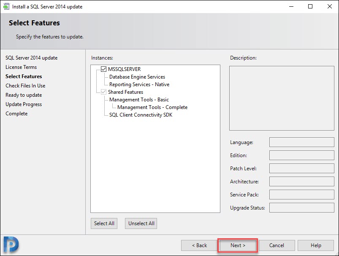This screenshot has height=256, width=339.
Task: Click the License Terms step
Action: (21, 67)
